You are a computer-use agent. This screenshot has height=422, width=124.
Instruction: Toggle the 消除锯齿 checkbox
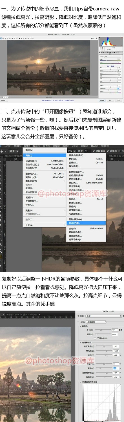pyautogui.click(x=94, y=151)
